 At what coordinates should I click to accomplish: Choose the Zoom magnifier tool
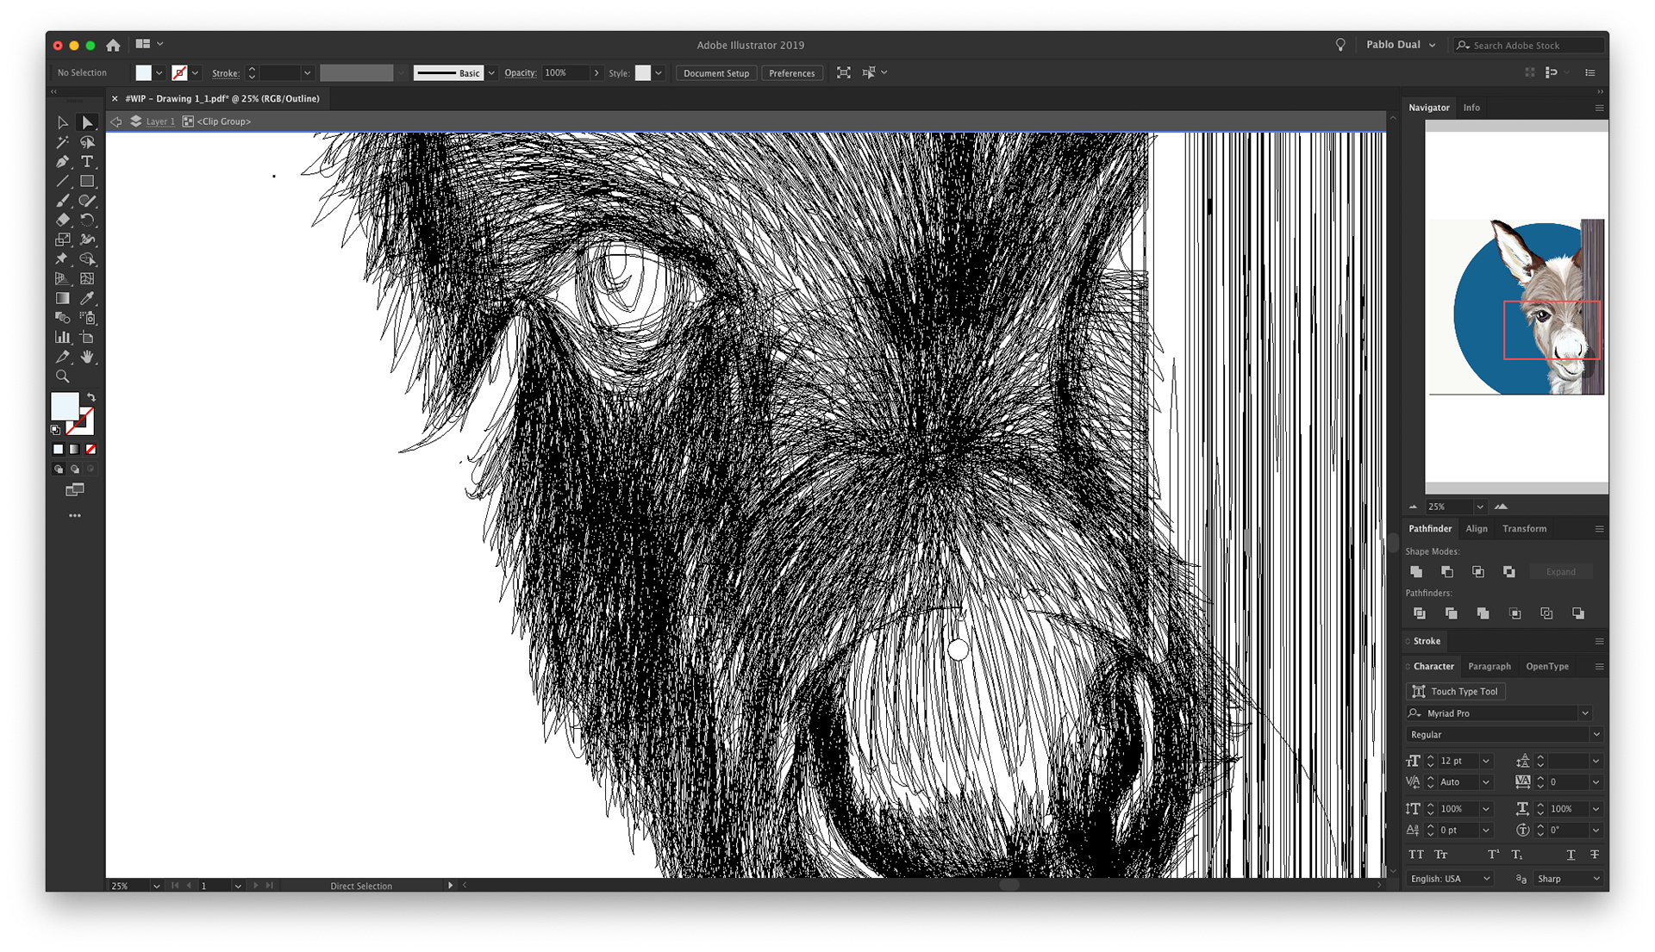[x=62, y=376]
